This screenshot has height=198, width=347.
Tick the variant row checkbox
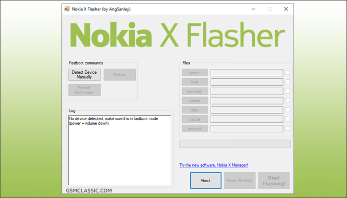[x=288, y=100]
